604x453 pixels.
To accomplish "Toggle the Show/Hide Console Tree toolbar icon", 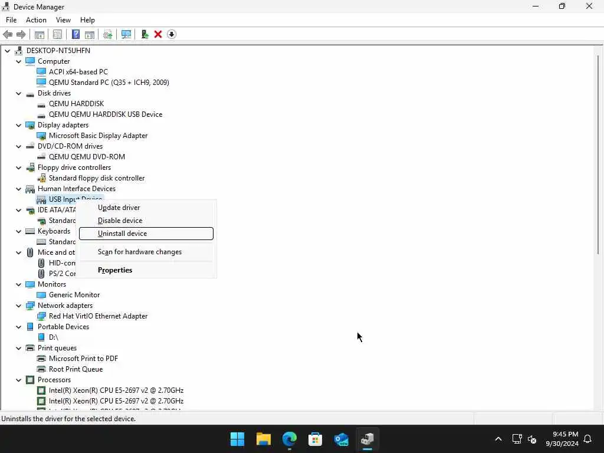I will tap(40, 34).
